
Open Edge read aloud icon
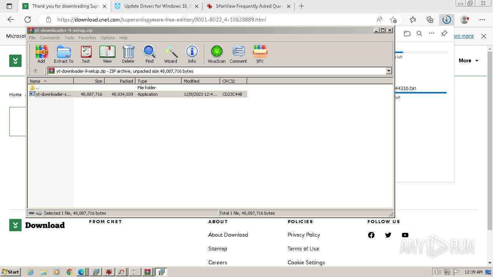[379, 20]
